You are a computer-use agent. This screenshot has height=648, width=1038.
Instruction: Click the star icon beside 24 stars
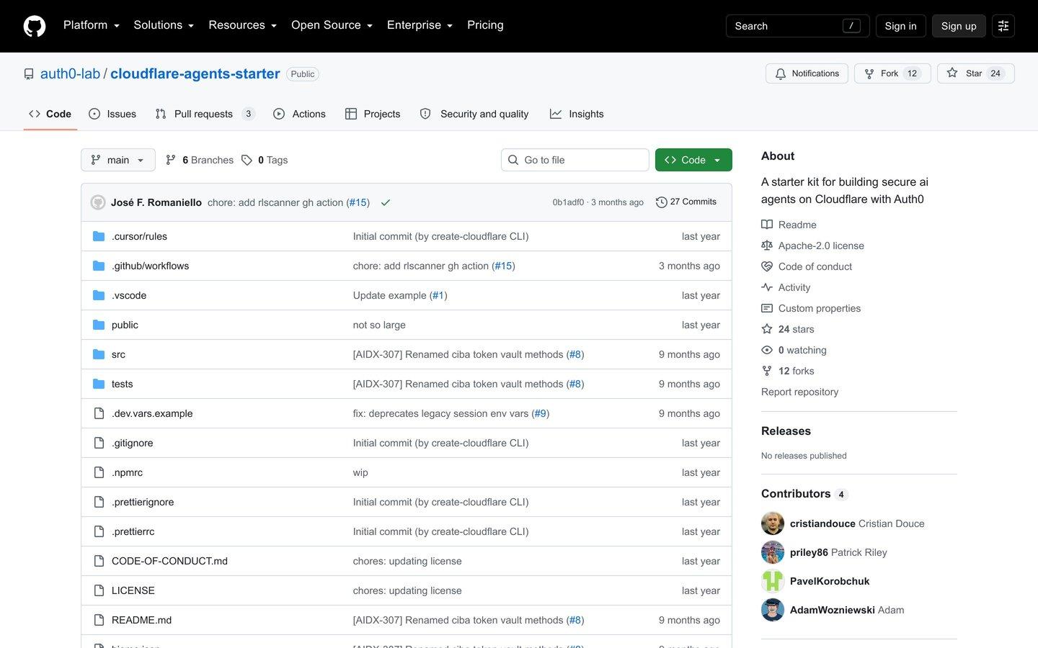pos(767,329)
